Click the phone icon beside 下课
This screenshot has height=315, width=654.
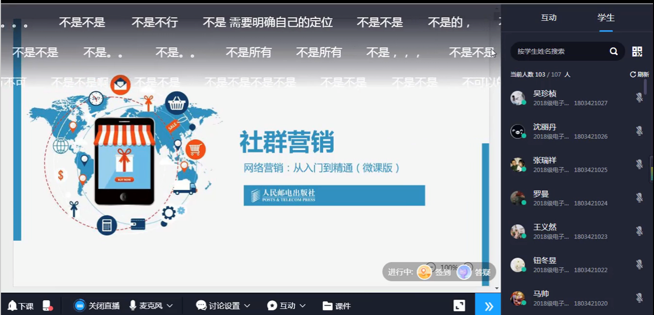[x=47, y=306]
